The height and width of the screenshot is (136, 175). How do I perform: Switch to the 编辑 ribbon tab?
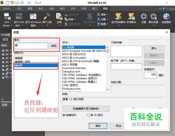pos(30,9)
